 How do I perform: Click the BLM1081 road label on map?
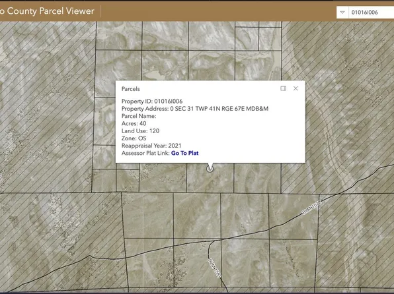(x=215, y=268)
